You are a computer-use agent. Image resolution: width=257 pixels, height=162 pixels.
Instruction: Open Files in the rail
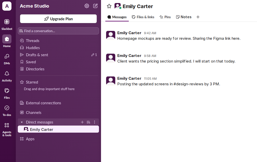pos(7,93)
